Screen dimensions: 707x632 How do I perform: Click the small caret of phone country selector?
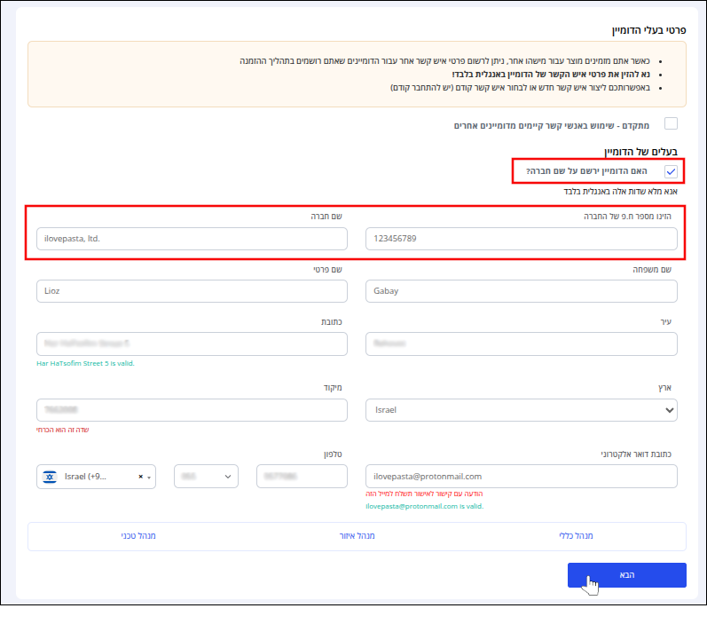pyautogui.click(x=149, y=478)
